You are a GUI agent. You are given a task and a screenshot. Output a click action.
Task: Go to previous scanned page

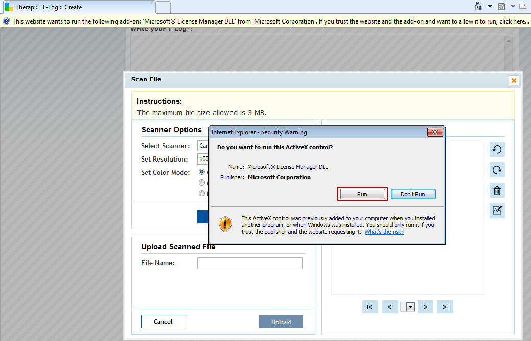[x=390, y=307]
